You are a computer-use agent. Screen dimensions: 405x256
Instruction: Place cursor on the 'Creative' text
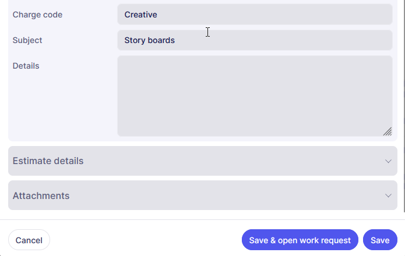pyautogui.click(x=140, y=15)
